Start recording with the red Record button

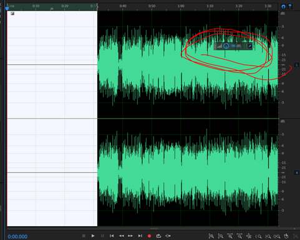149,236
